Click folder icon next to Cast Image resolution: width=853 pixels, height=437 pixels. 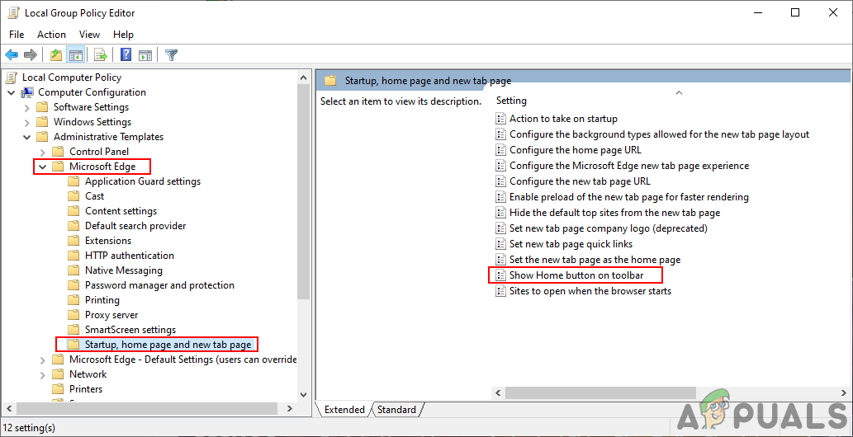click(73, 196)
